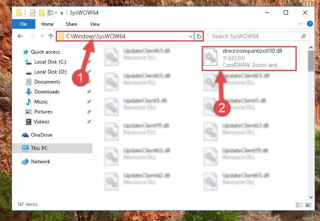Click the search magnifier icon
This screenshot has width=320, height=221.
[x=303, y=36]
